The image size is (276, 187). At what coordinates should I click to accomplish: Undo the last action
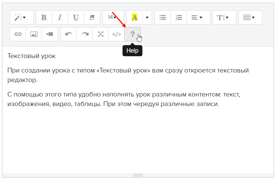pos(69,34)
